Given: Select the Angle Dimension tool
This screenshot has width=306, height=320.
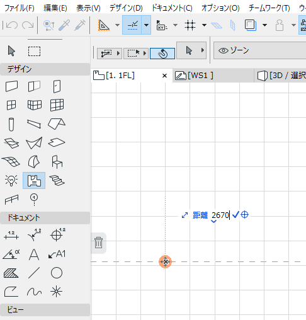Looking at the screenshot, I should click(x=11, y=254).
